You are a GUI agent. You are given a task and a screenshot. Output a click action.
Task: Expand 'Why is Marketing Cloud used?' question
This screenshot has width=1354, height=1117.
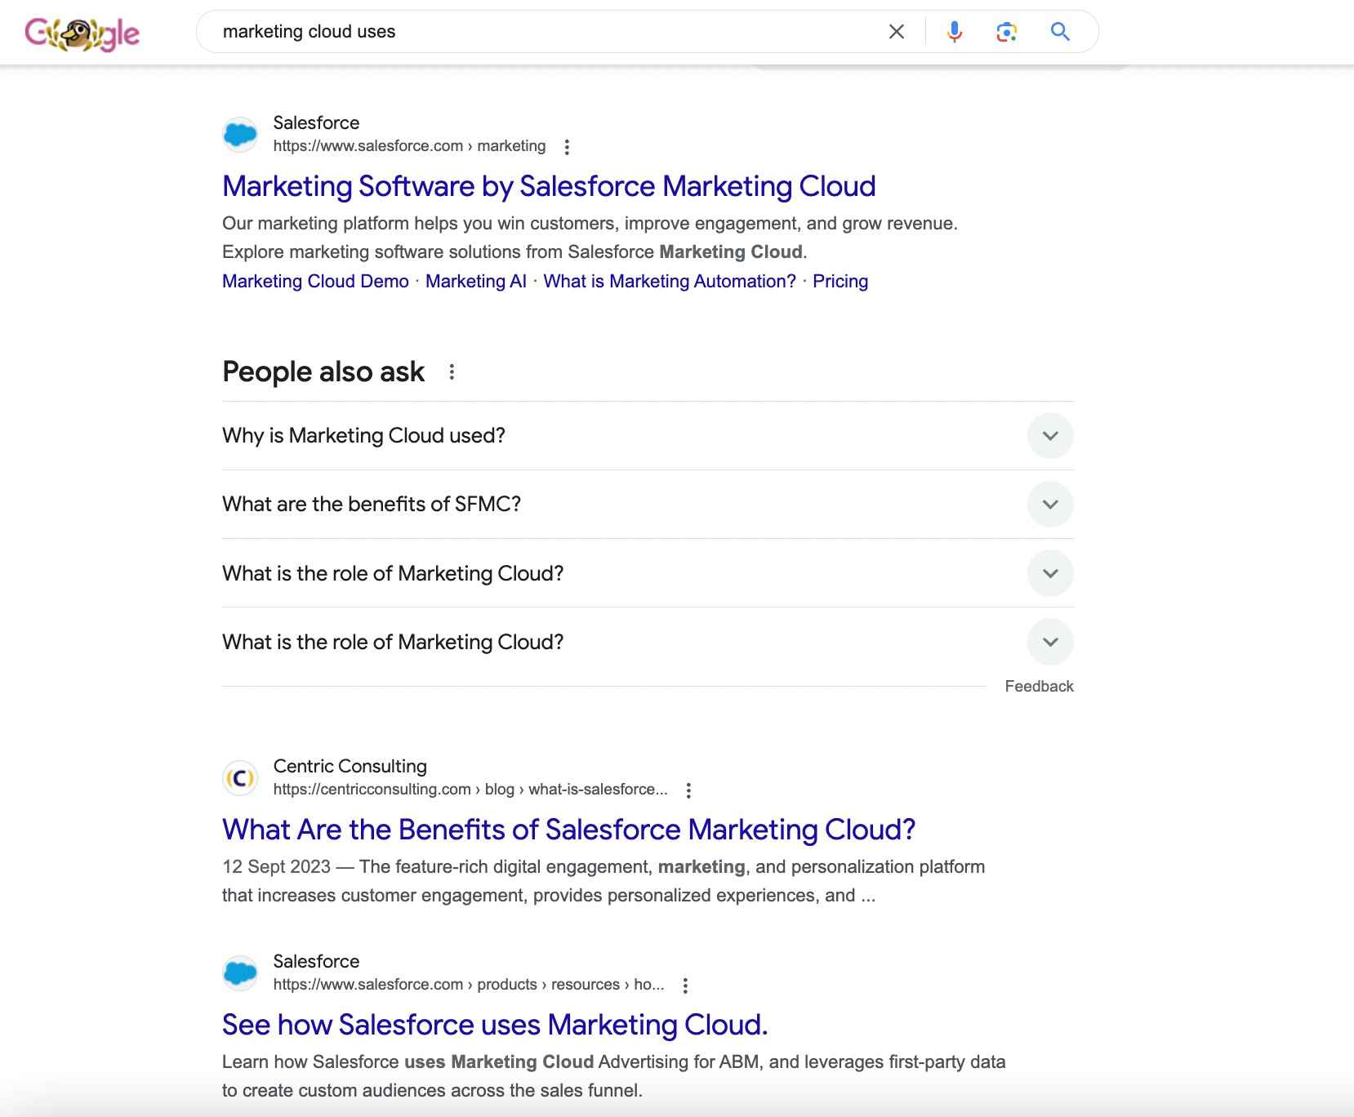[648, 435]
